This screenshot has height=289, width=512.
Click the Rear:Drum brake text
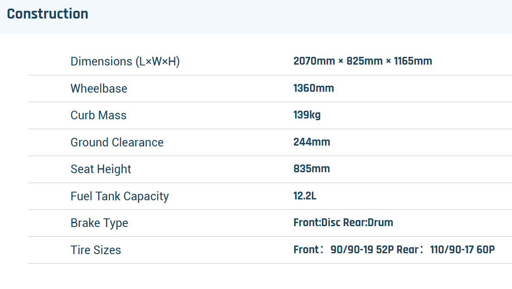368,223
